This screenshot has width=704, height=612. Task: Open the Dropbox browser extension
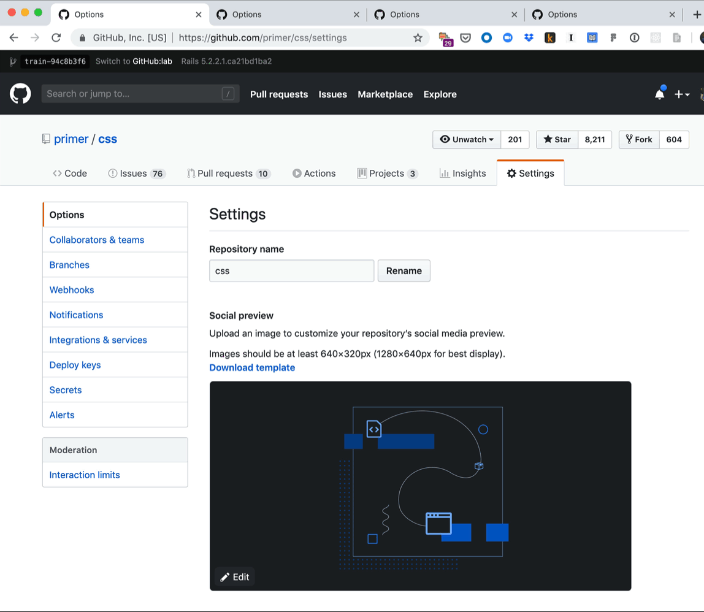528,37
